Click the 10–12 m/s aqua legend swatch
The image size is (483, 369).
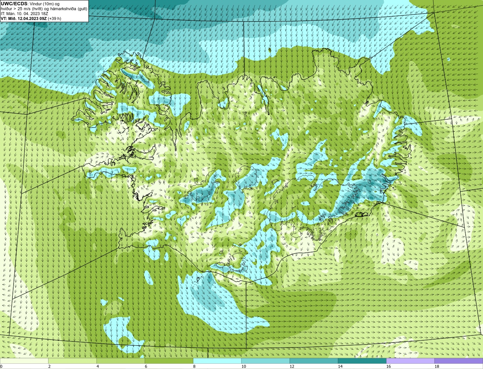(266, 361)
